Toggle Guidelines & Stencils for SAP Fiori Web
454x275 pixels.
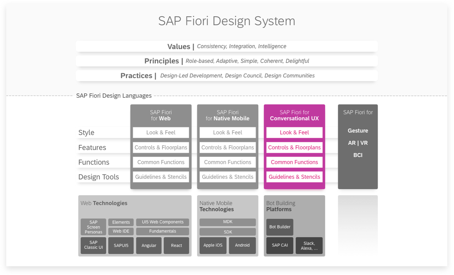coord(161,177)
